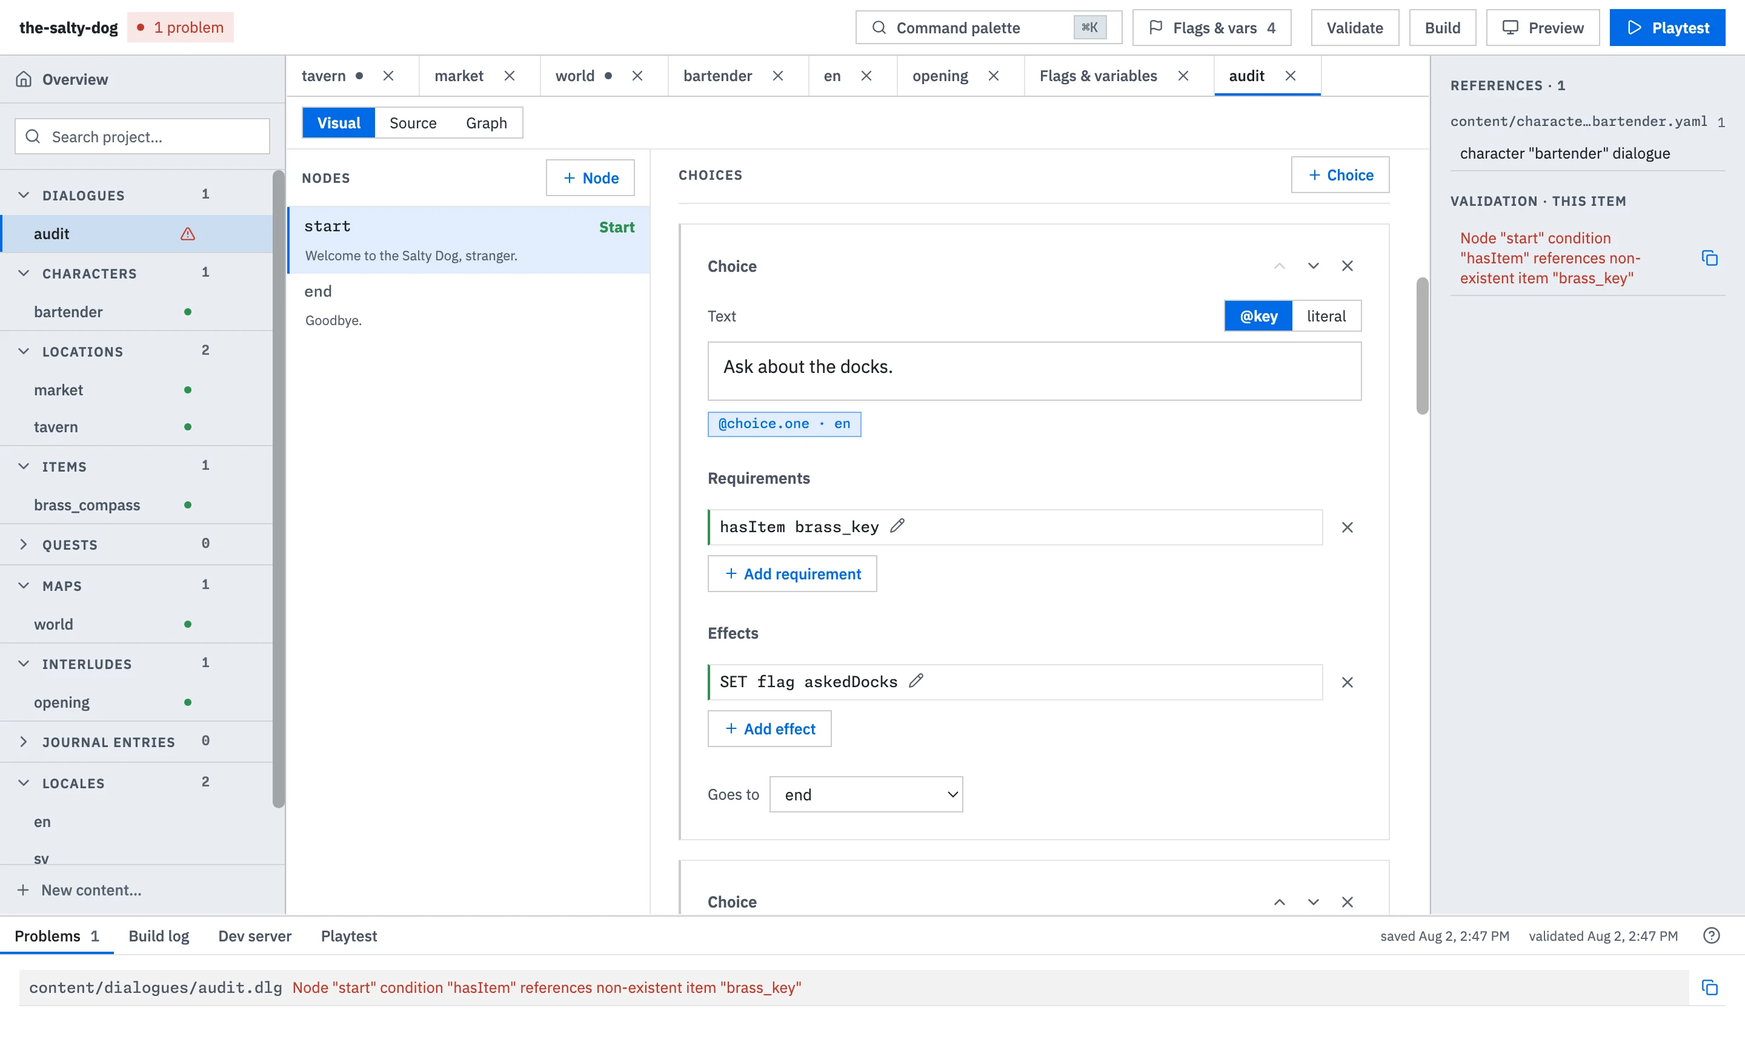
Task: Copy validation error in right panel
Action: pyautogui.click(x=1710, y=258)
